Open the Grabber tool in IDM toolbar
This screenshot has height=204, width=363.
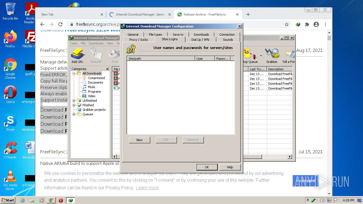pos(272,56)
